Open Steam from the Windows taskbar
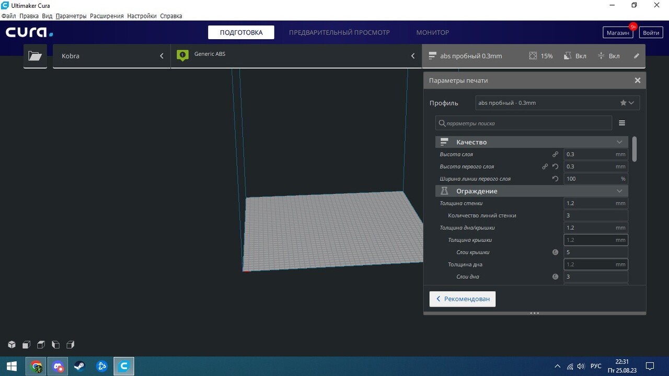This screenshot has height=376, width=669. click(80, 366)
